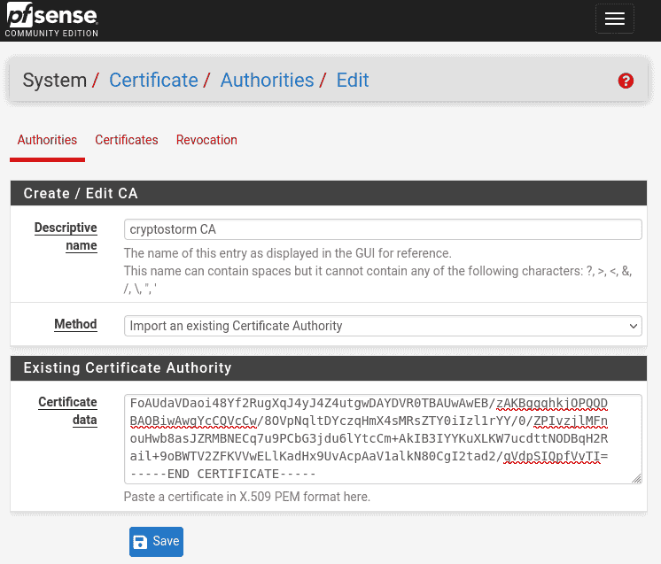
Task: Click the Edit breadcrumb link
Action: [353, 80]
